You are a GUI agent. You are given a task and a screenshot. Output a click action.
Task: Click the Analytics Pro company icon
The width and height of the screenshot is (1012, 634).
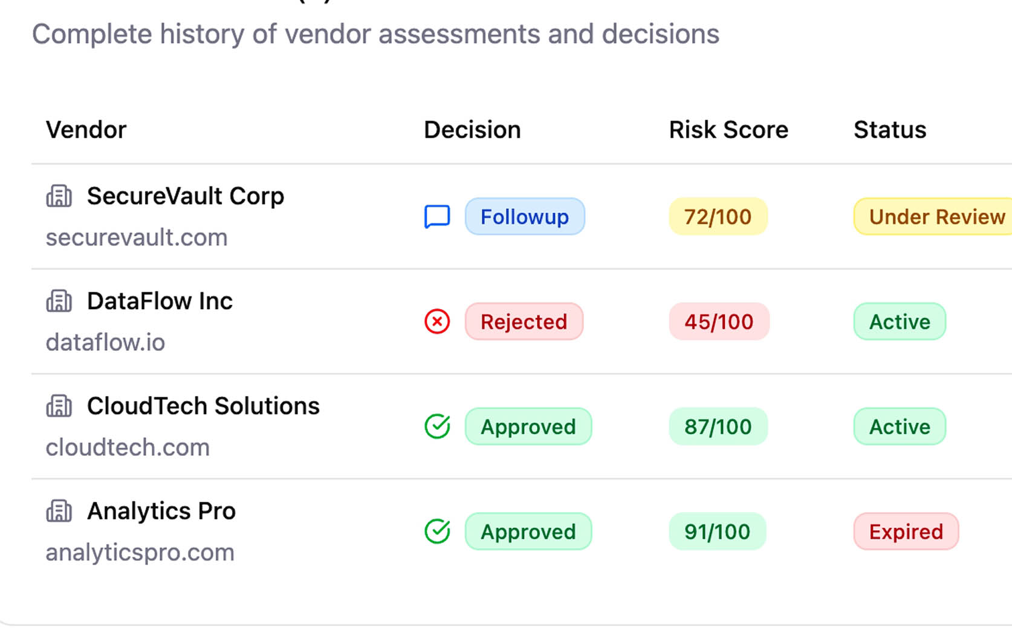point(59,511)
